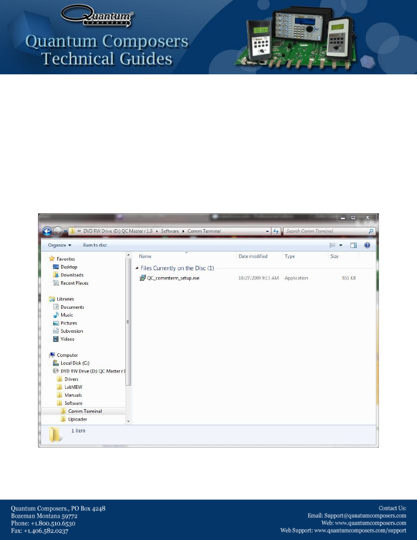Image resolution: width=417 pixels, height=540 pixels.
Task: Click the folder icon in details pane
Action: click(x=55, y=434)
